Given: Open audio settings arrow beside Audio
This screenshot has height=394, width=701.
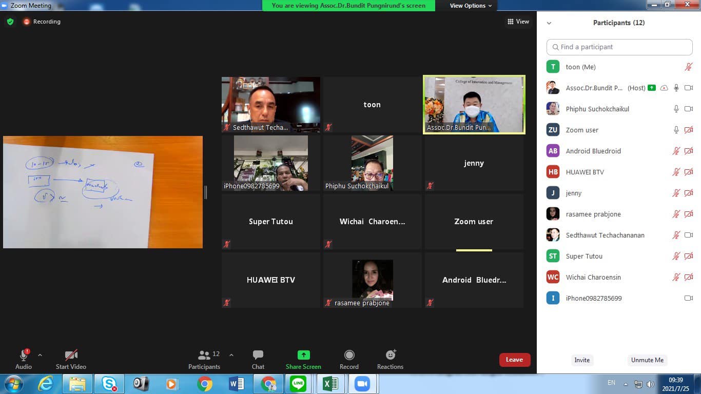Looking at the screenshot, I should pos(40,355).
